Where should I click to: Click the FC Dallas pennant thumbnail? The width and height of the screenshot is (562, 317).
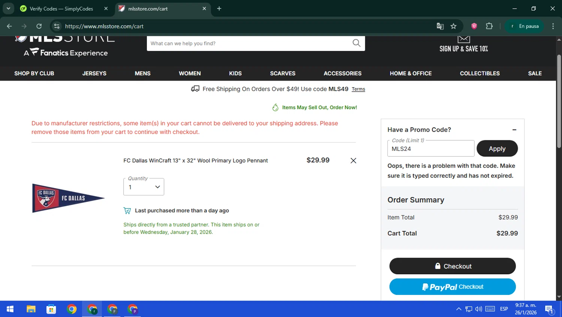point(68,198)
